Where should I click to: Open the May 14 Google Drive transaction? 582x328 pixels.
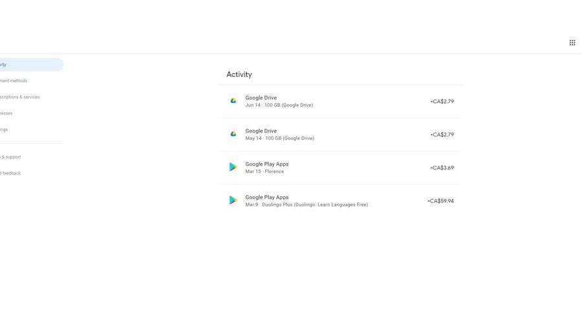(340, 135)
